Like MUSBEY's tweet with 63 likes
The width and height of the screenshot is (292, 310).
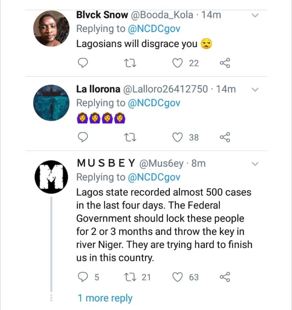[x=178, y=277]
